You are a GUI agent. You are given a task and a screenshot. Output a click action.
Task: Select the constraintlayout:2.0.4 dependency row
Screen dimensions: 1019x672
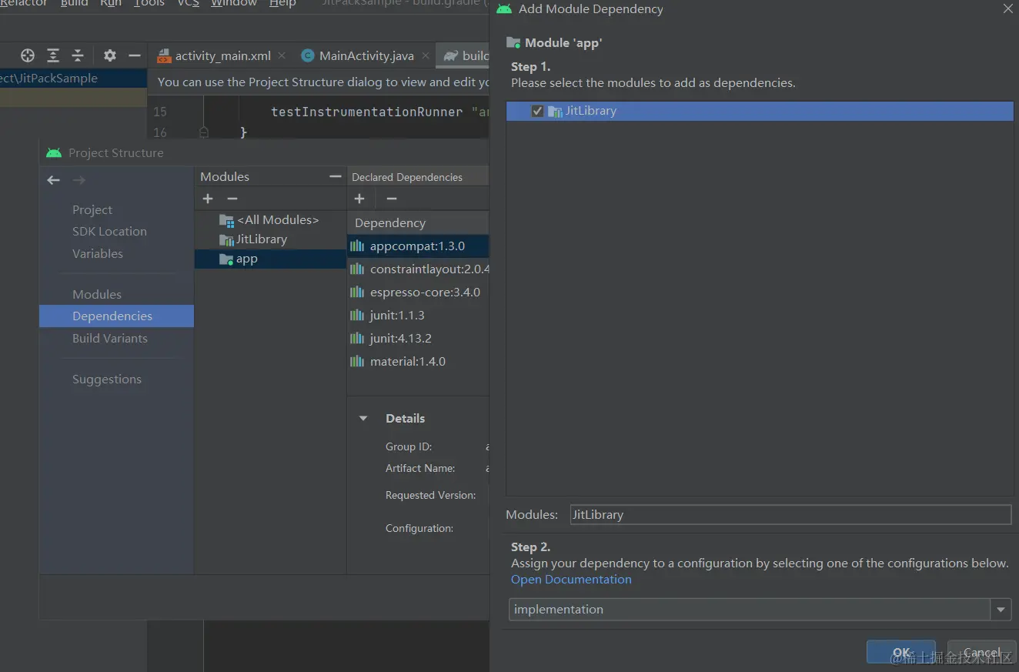(418, 269)
